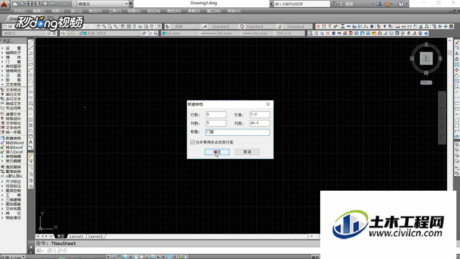Open the 文件(F) menu
This screenshot has height=259, width=460.
20,11
